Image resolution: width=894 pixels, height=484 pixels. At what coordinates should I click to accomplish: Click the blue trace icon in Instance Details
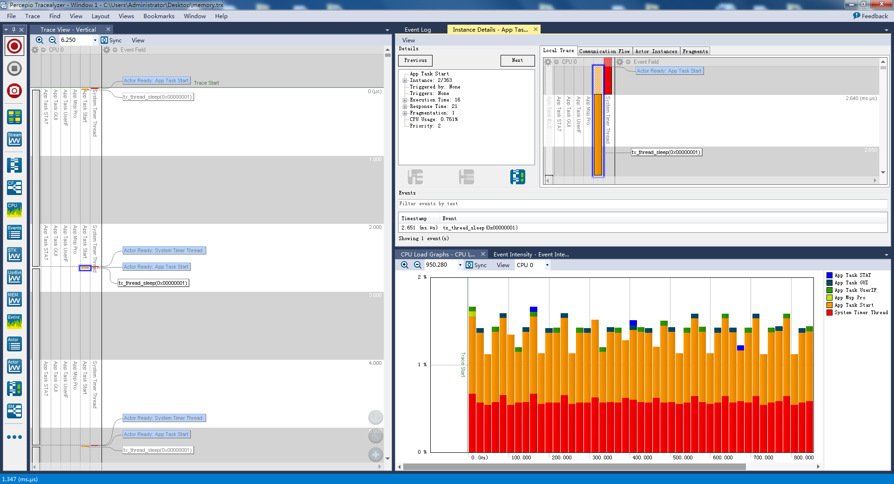pos(518,177)
